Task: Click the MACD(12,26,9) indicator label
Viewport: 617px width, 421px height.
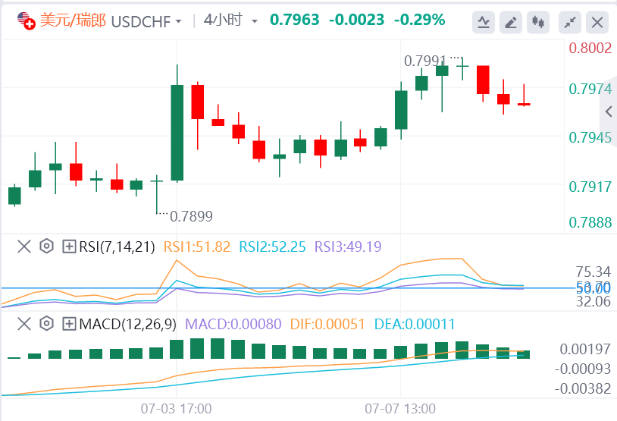Action: coord(127,324)
